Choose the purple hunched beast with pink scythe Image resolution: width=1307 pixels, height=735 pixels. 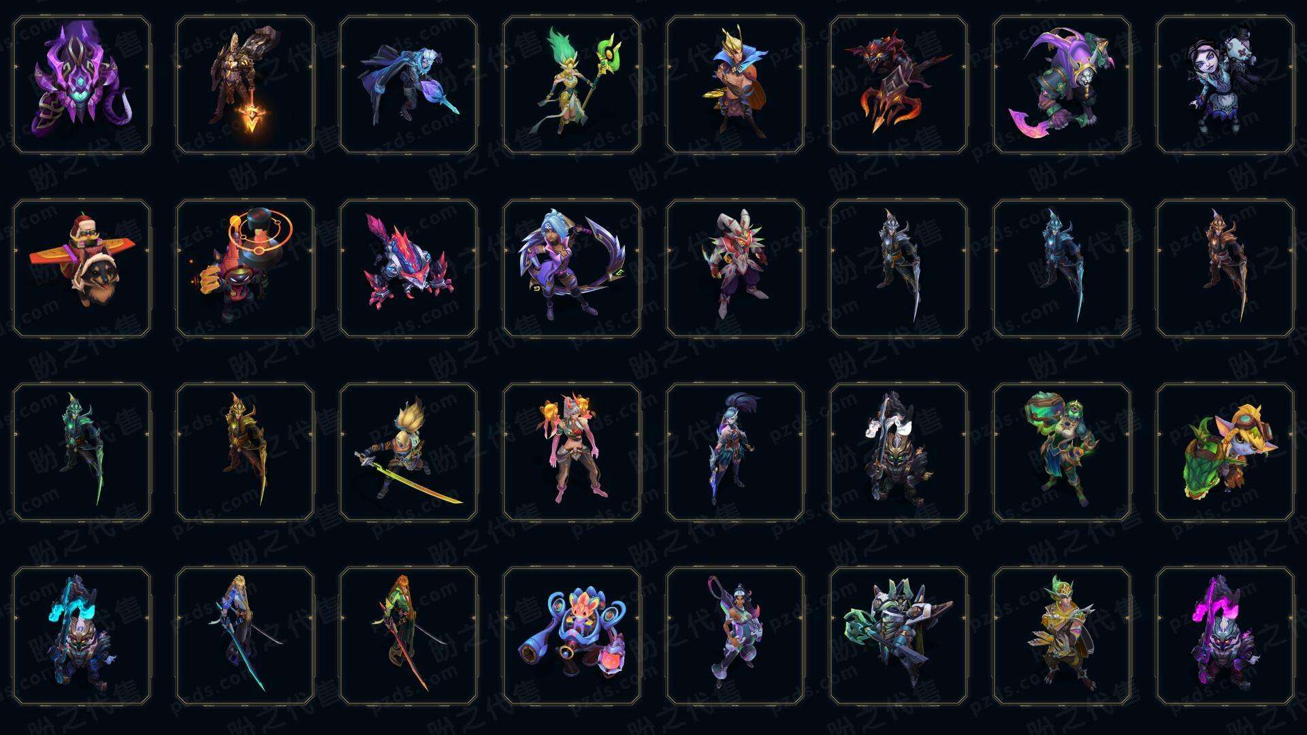pos(1062,85)
